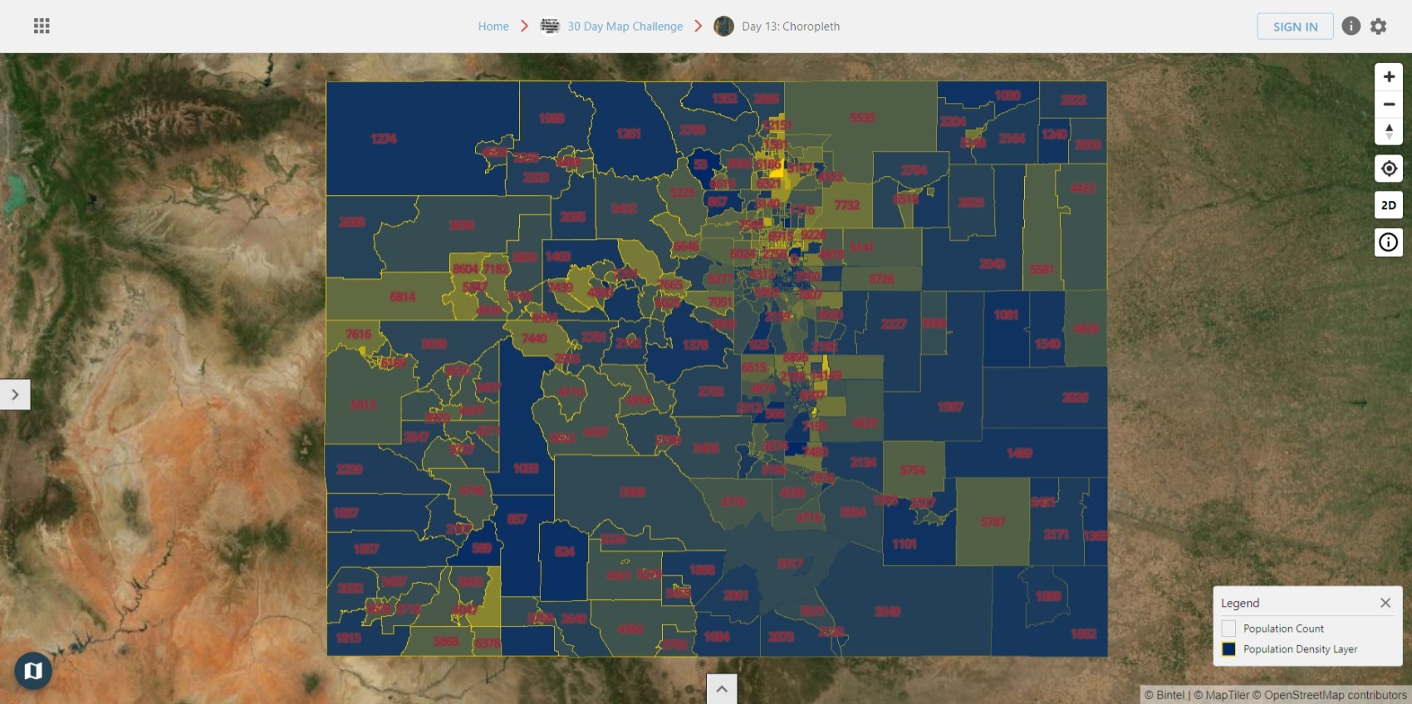Viewport: 1412px width, 704px height.
Task: Open the settings gear icon
Action: 1379,27
